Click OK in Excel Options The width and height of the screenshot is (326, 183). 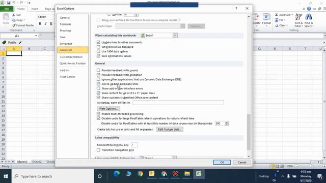(222, 162)
